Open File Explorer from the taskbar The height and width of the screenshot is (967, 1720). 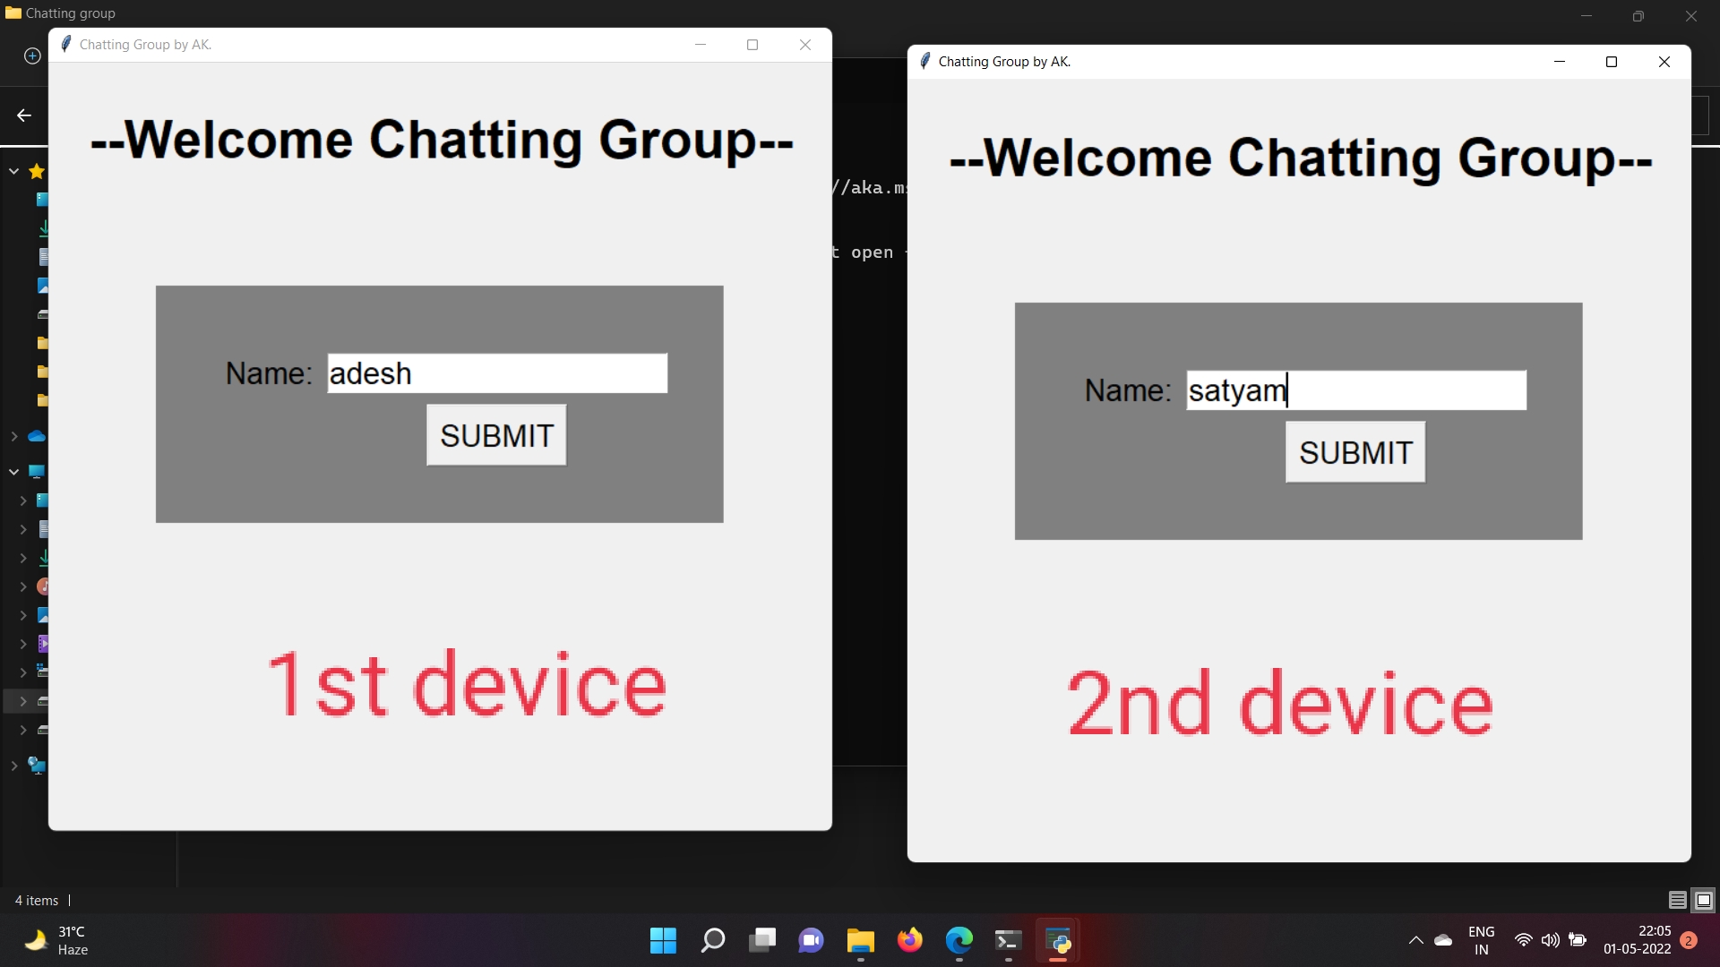(860, 940)
